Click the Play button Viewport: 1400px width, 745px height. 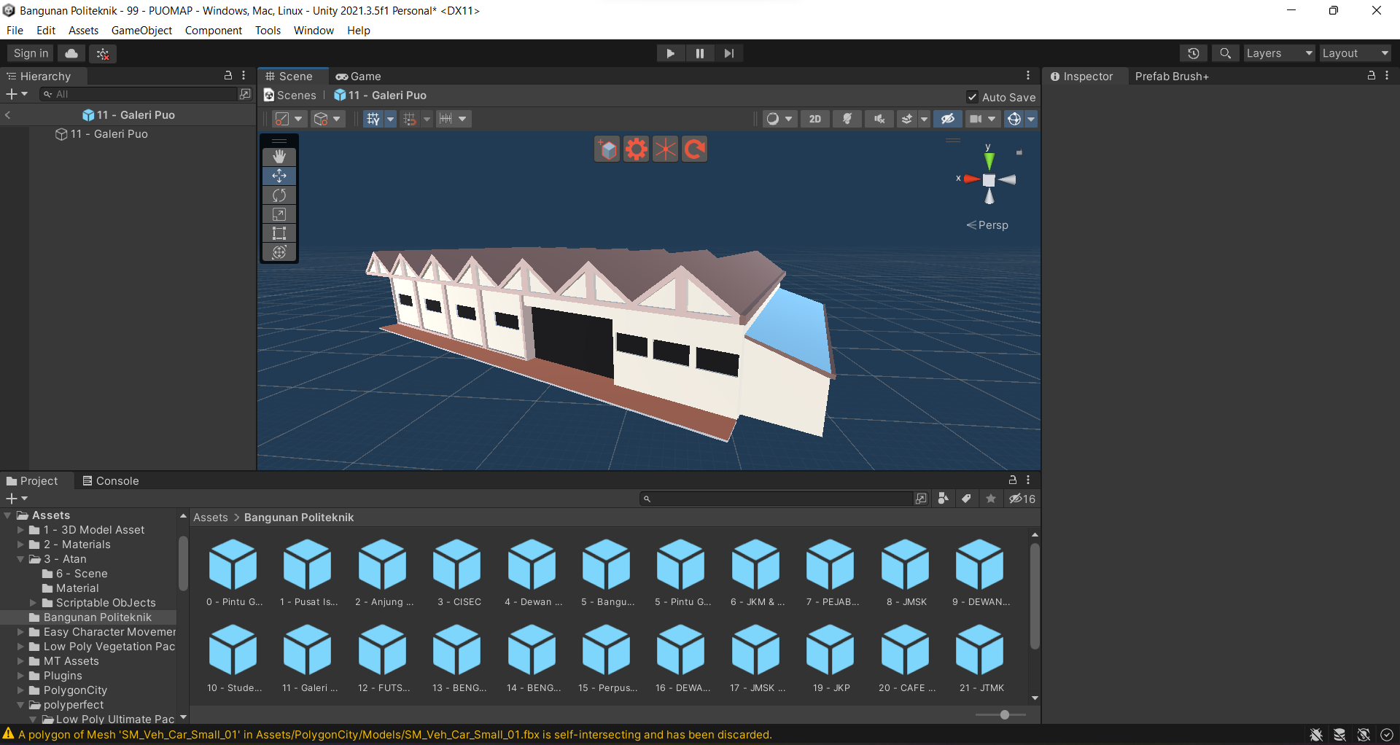click(670, 53)
